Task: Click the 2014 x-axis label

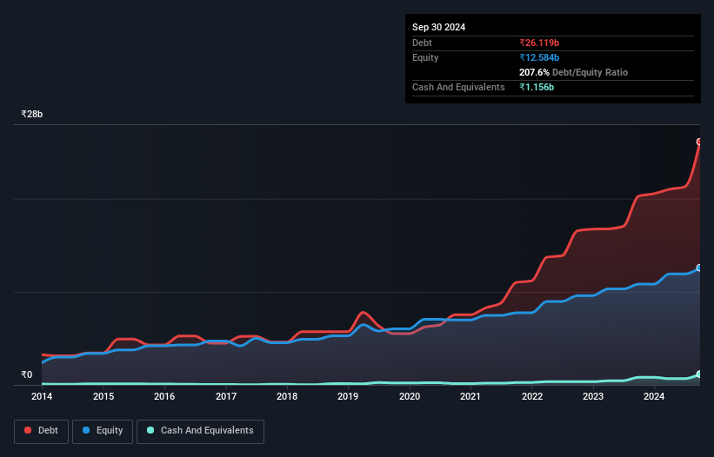Action: click(42, 396)
